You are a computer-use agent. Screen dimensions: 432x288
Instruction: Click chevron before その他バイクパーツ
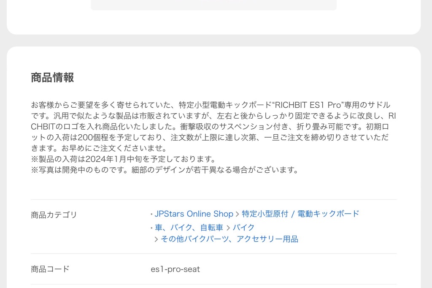point(156,239)
